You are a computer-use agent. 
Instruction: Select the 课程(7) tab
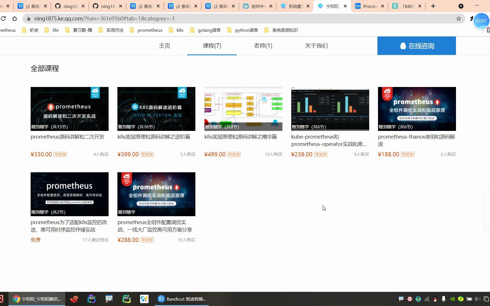click(x=212, y=46)
